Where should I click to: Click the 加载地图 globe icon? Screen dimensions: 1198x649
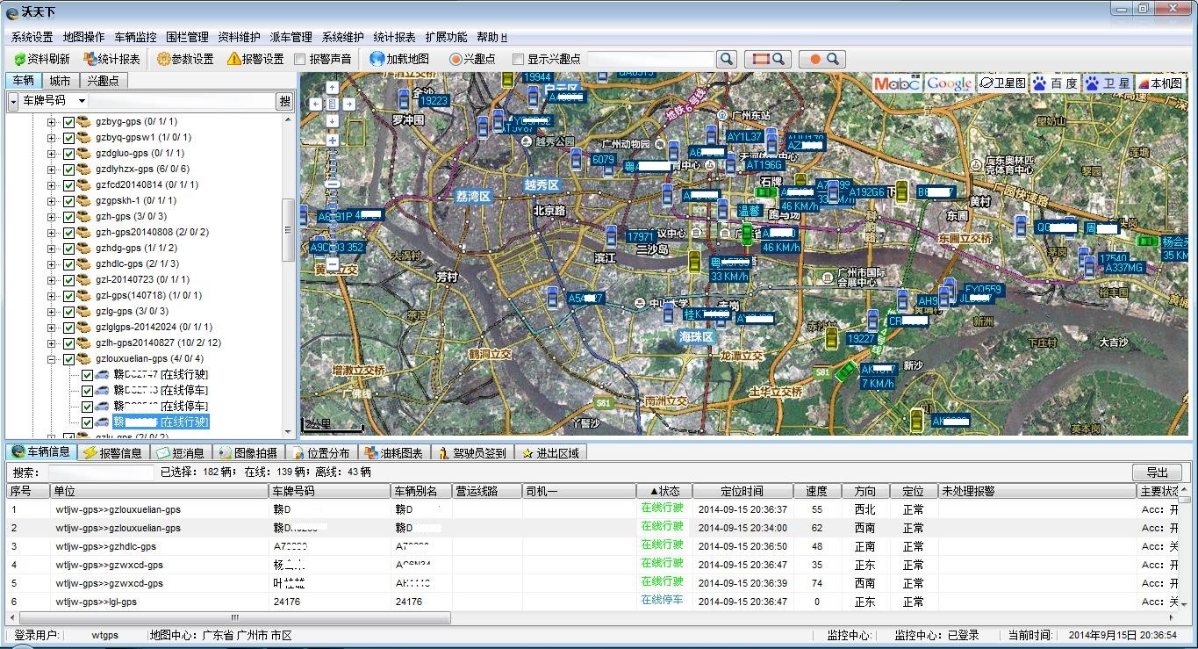tap(377, 59)
